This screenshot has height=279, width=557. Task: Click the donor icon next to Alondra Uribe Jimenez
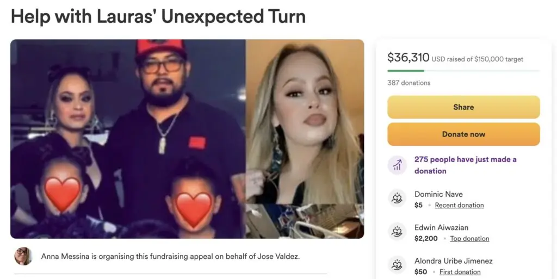pos(397,265)
